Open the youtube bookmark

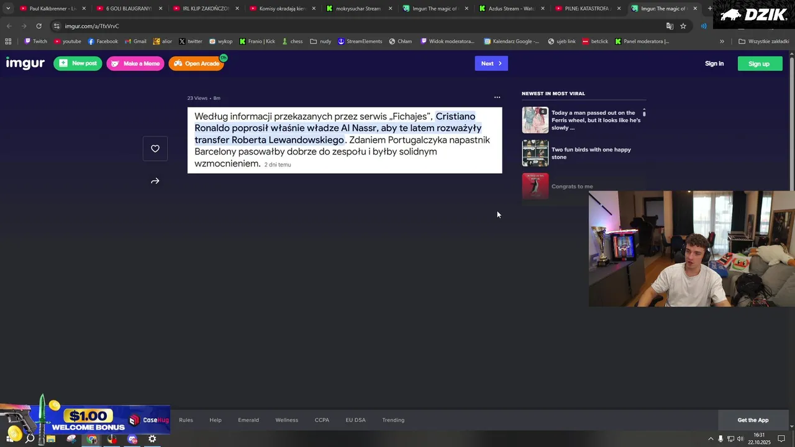pos(68,42)
